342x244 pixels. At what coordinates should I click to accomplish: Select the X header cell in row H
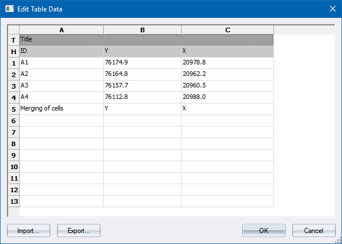click(227, 52)
